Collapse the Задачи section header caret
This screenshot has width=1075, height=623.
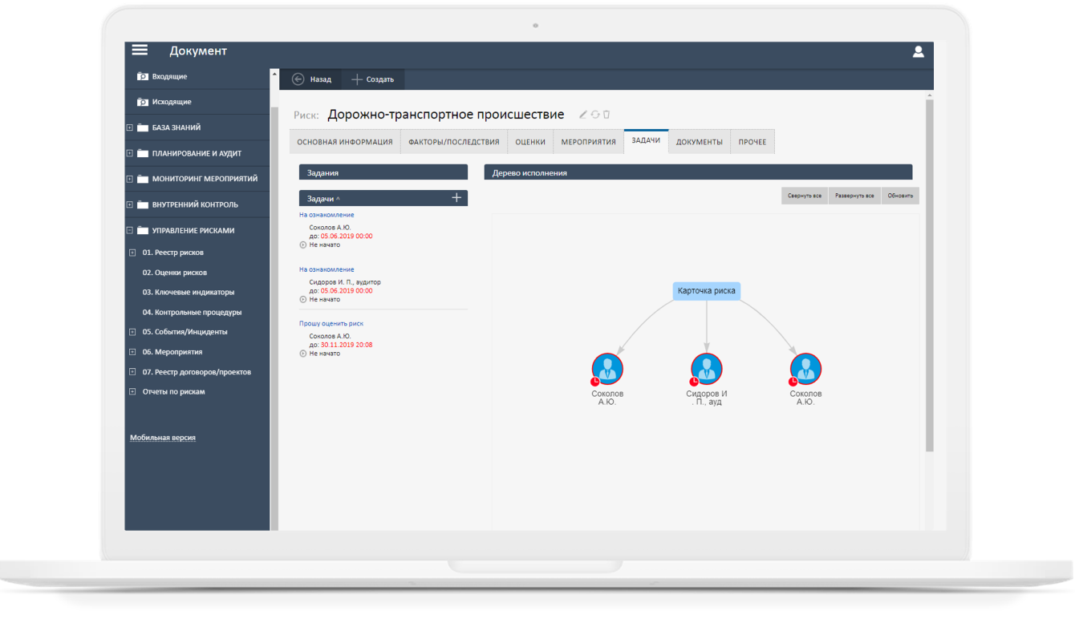338,198
